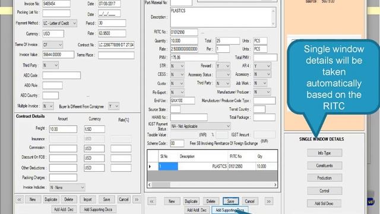Expand the Accessory Status dropdown
This screenshot has width=380, height=214.
(223, 74)
